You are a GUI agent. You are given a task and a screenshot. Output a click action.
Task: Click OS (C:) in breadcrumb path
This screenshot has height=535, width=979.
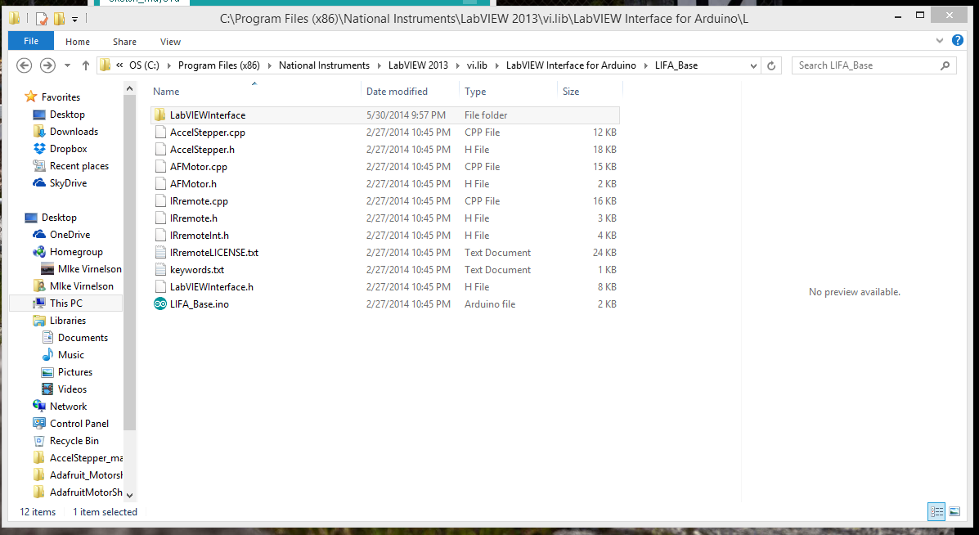[144, 65]
